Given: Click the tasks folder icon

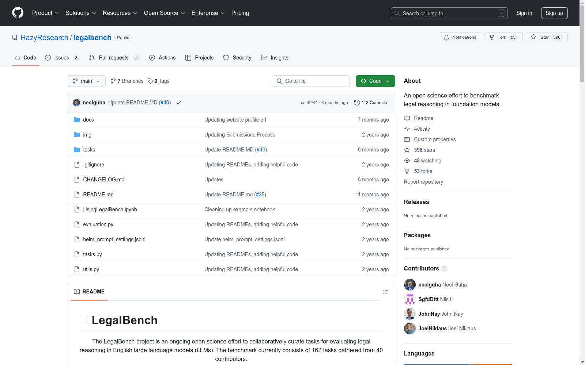Looking at the screenshot, I should pyautogui.click(x=77, y=150).
